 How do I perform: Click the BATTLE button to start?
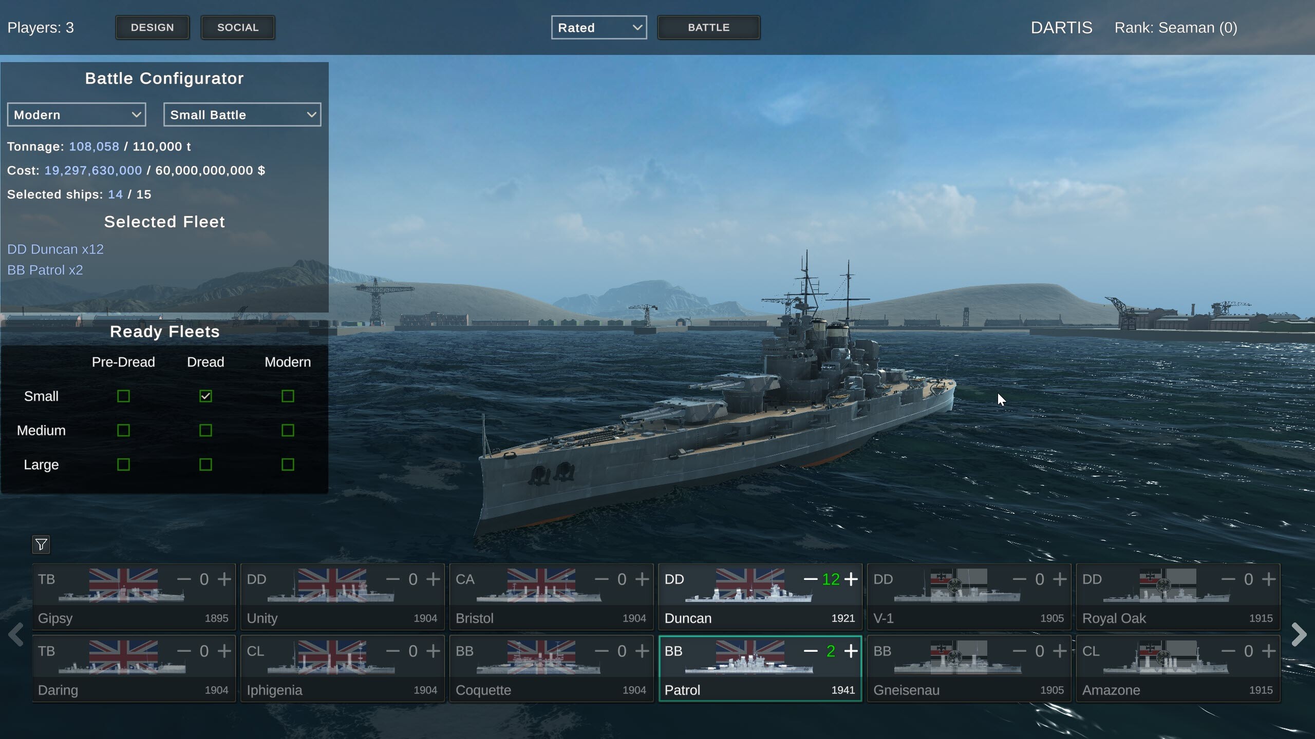pyautogui.click(x=708, y=27)
